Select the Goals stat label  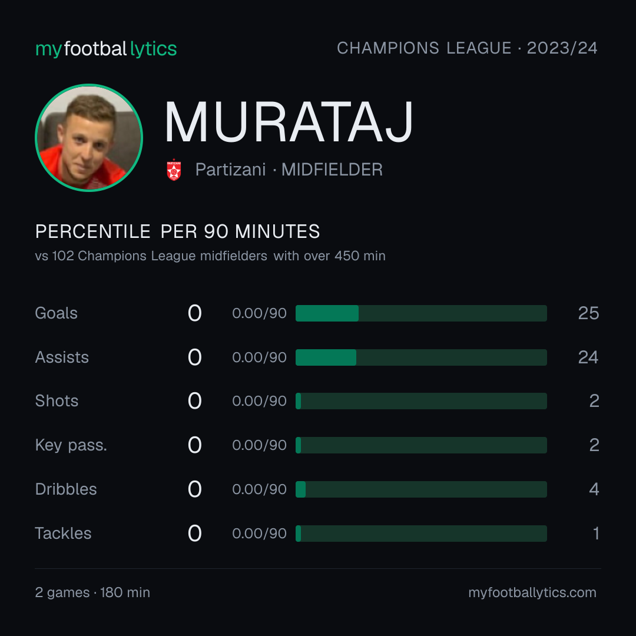click(x=56, y=313)
